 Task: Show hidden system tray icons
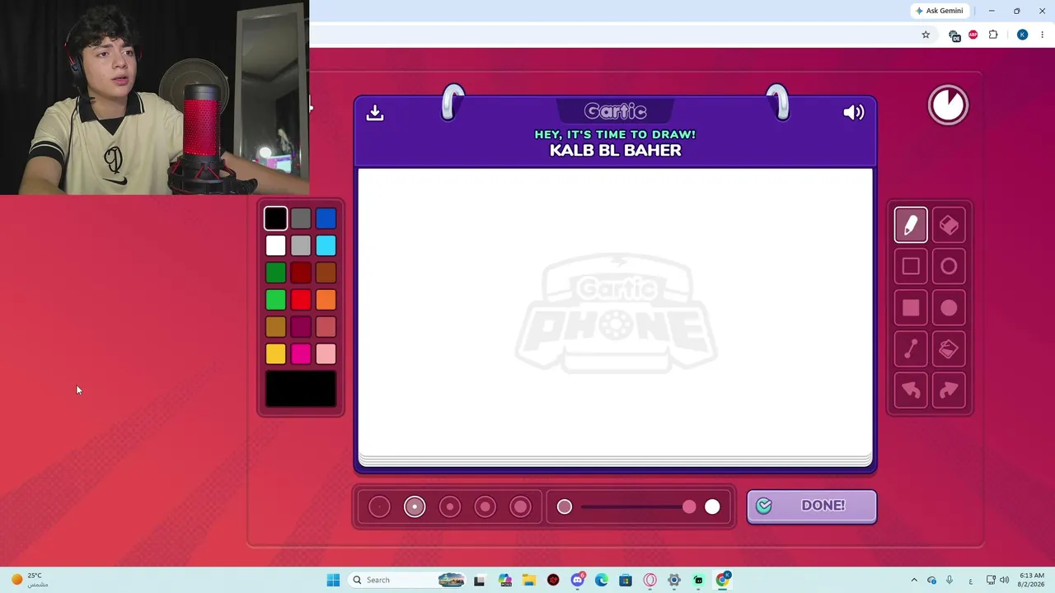click(x=913, y=580)
